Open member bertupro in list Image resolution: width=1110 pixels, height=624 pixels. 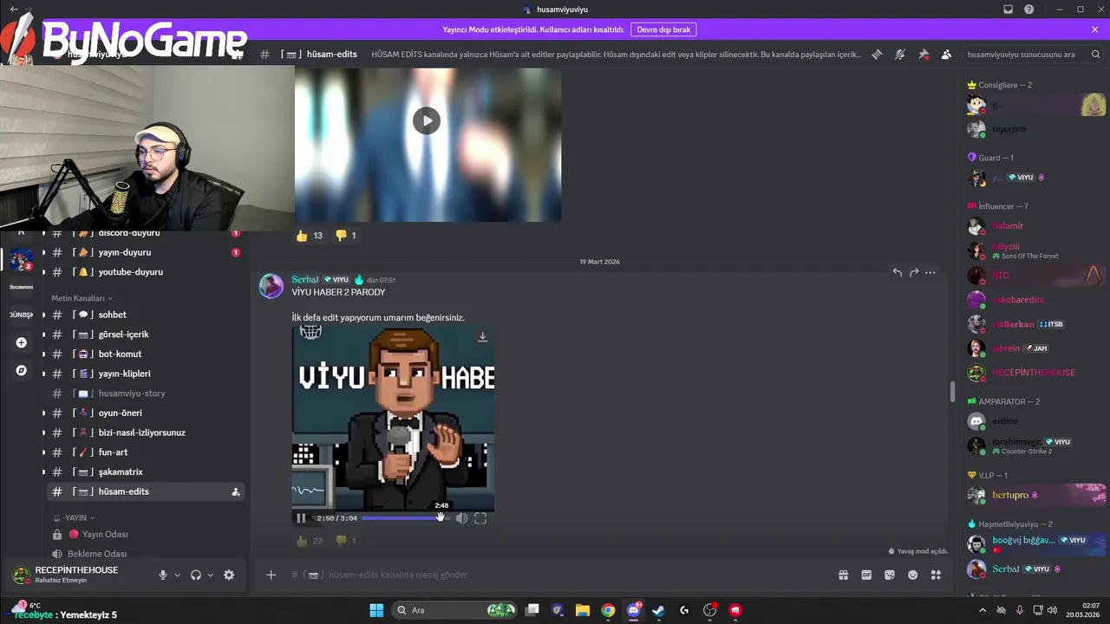(x=1036, y=495)
